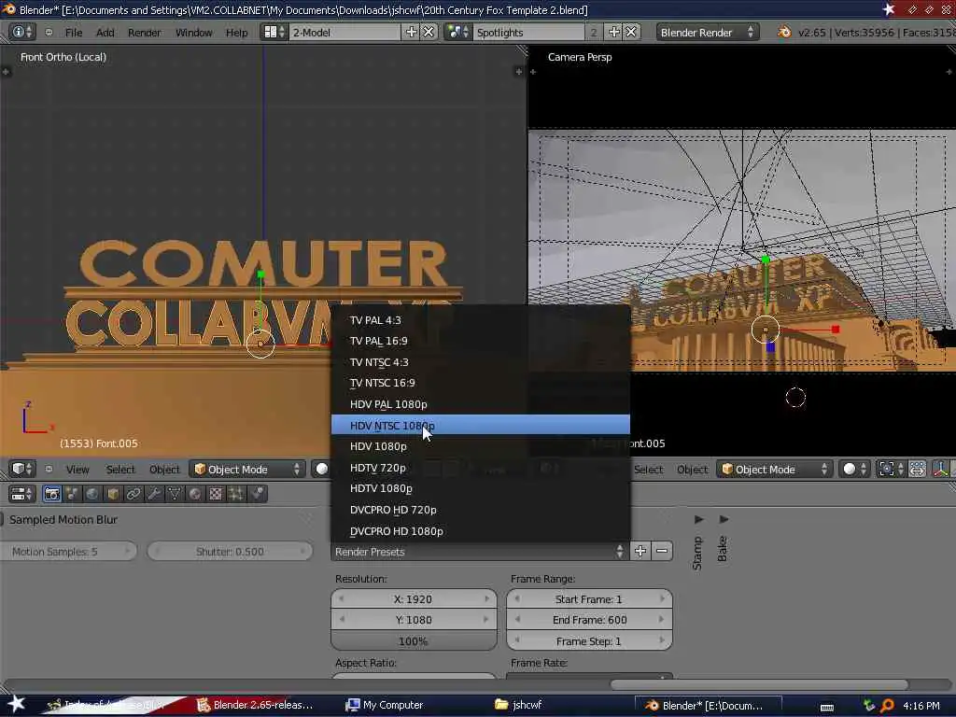
Task: Open the left viewport View menu
Action: point(77,469)
